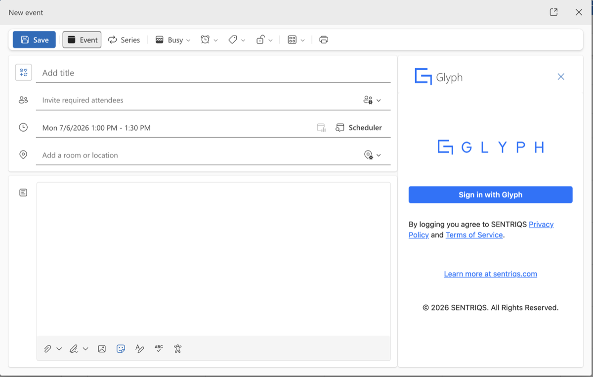Click the Add title field
The image size is (593, 377).
[x=213, y=73]
